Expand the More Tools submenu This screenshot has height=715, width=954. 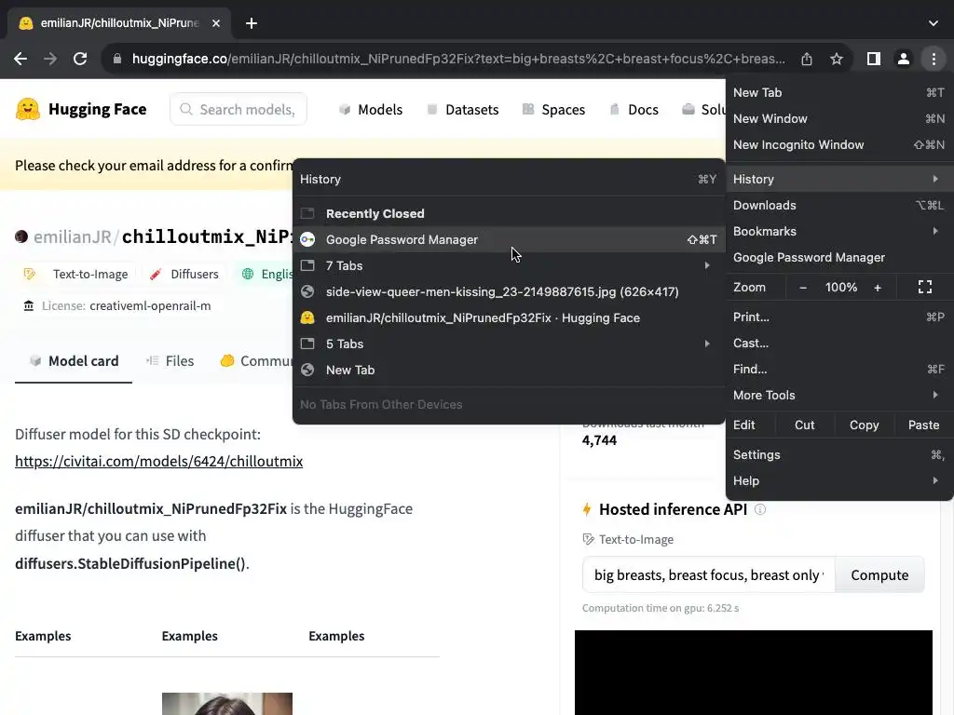pyautogui.click(x=839, y=395)
